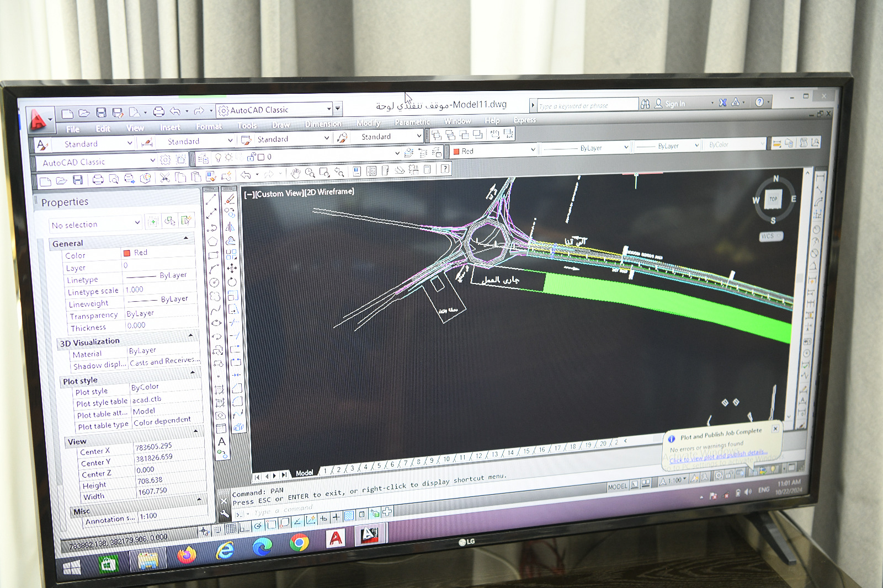Activate the Pan hand tool

pos(296,173)
